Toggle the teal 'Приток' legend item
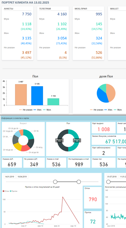The height and width of the screenshot is (228, 126). tap(14, 191)
